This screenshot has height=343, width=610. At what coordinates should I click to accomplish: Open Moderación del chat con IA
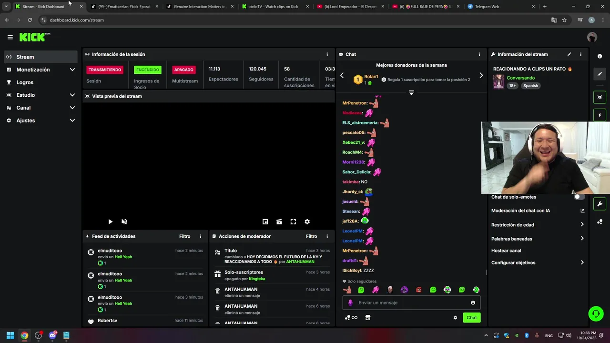coord(538,211)
